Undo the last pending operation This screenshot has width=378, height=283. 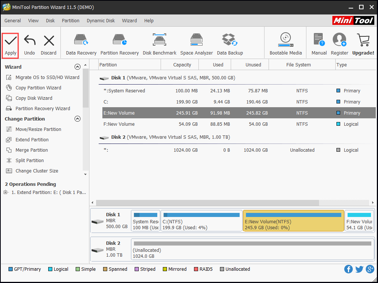(29, 45)
